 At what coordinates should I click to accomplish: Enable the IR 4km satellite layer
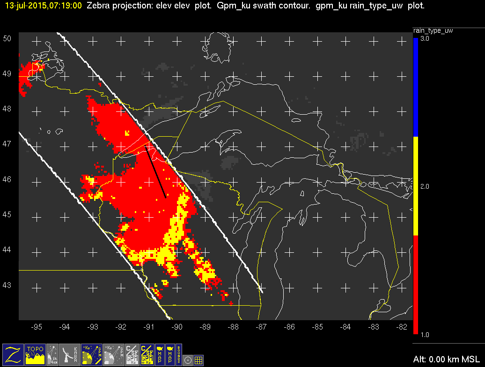click(53, 354)
